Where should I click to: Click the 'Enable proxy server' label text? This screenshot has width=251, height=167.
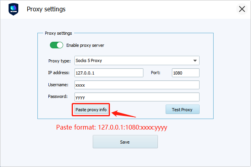[x=85, y=45]
